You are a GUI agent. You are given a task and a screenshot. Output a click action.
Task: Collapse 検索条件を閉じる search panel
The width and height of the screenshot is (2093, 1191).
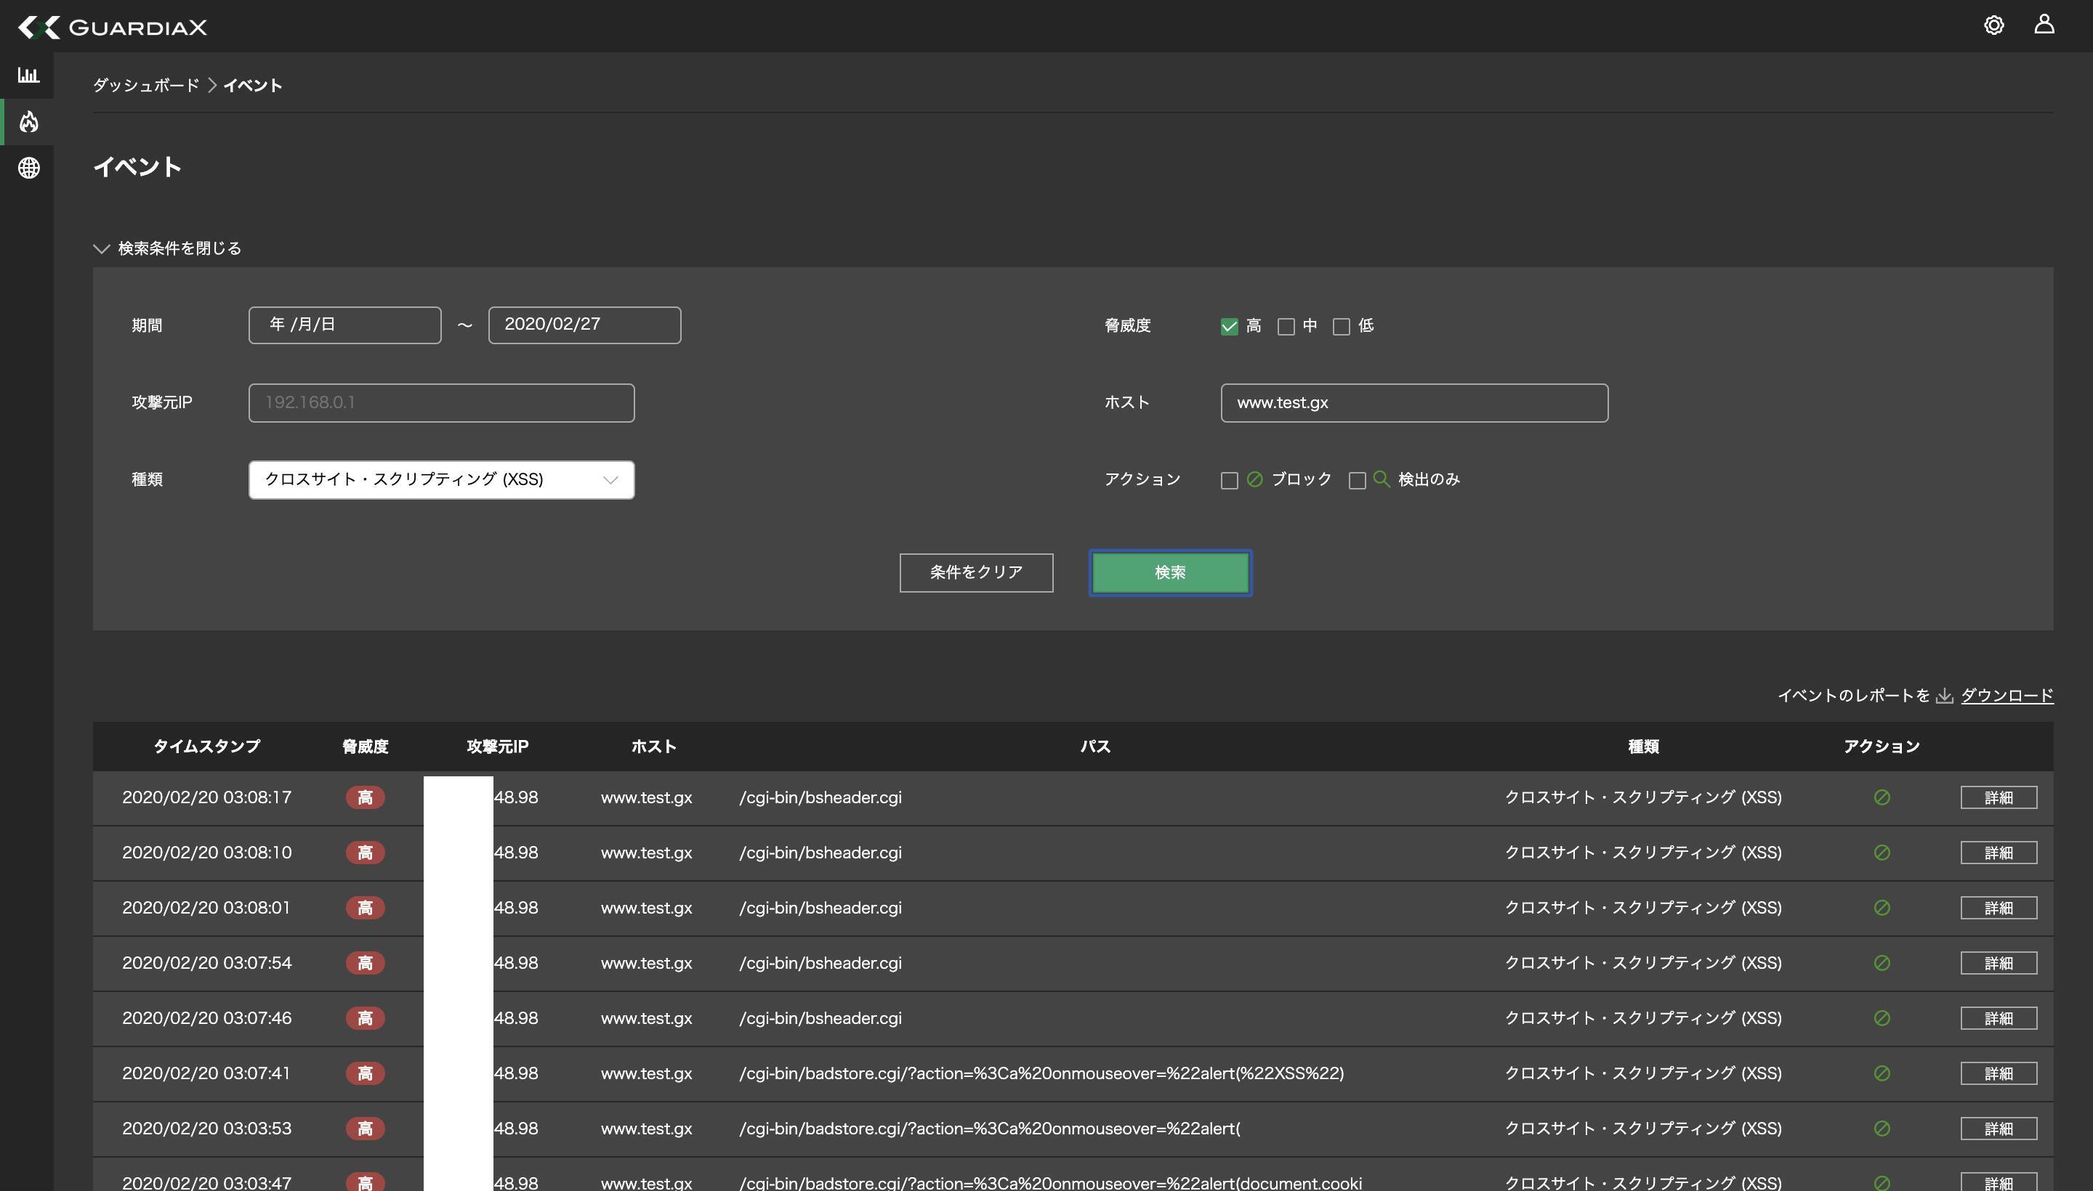coord(168,248)
